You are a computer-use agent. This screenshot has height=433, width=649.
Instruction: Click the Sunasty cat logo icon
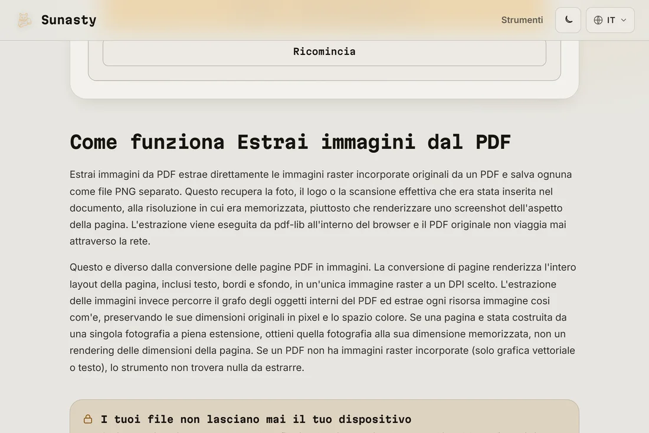tap(24, 20)
